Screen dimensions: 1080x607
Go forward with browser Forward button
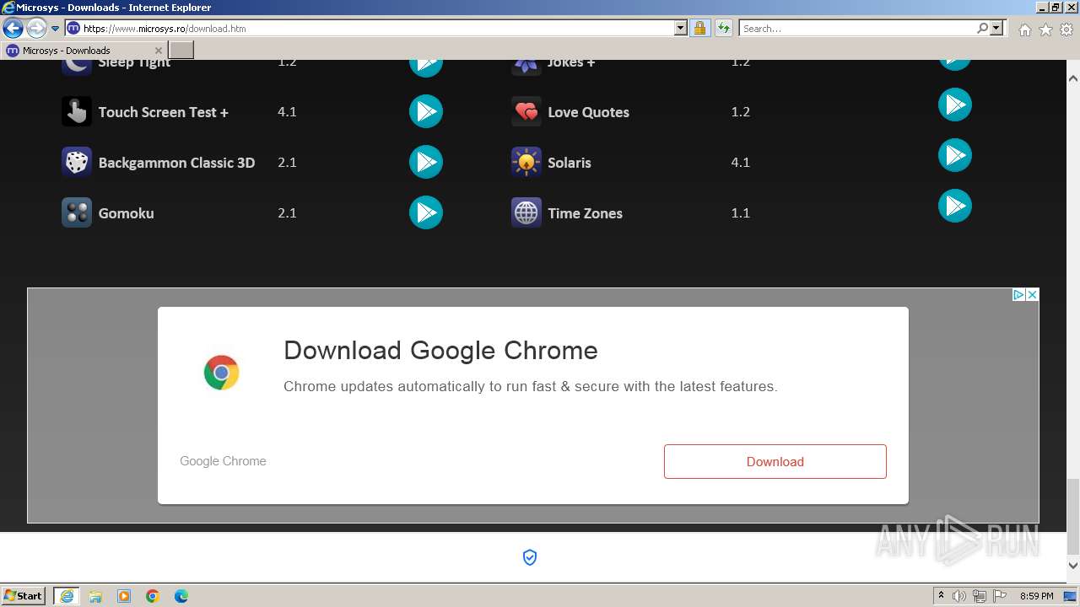36,28
